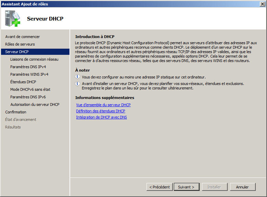This screenshot has width=267, height=197.
Task: Select the Serveur DHCP sidebar step
Action: 17,52
